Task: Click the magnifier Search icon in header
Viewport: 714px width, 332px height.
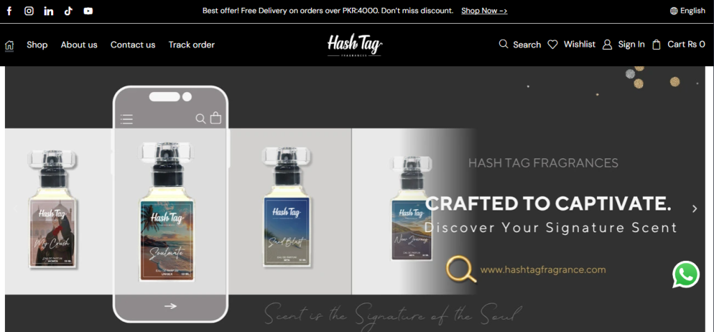Action: [x=503, y=44]
